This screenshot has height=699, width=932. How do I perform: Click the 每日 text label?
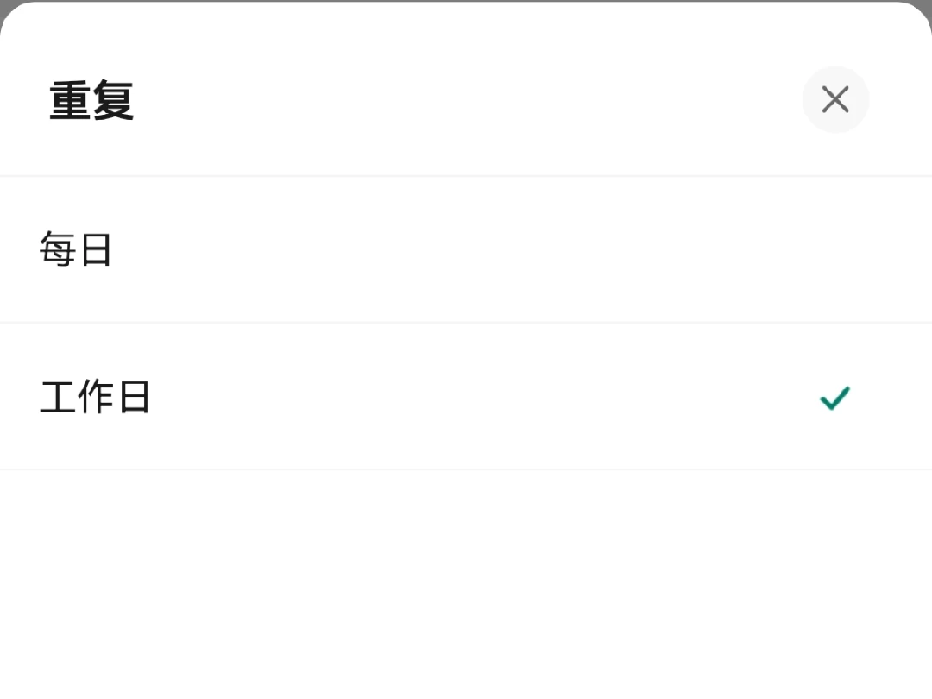76,250
